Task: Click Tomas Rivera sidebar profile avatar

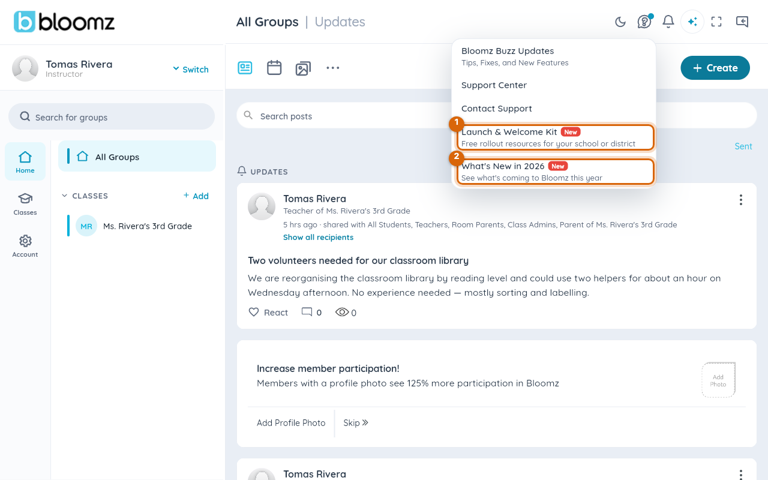Action: point(25,68)
